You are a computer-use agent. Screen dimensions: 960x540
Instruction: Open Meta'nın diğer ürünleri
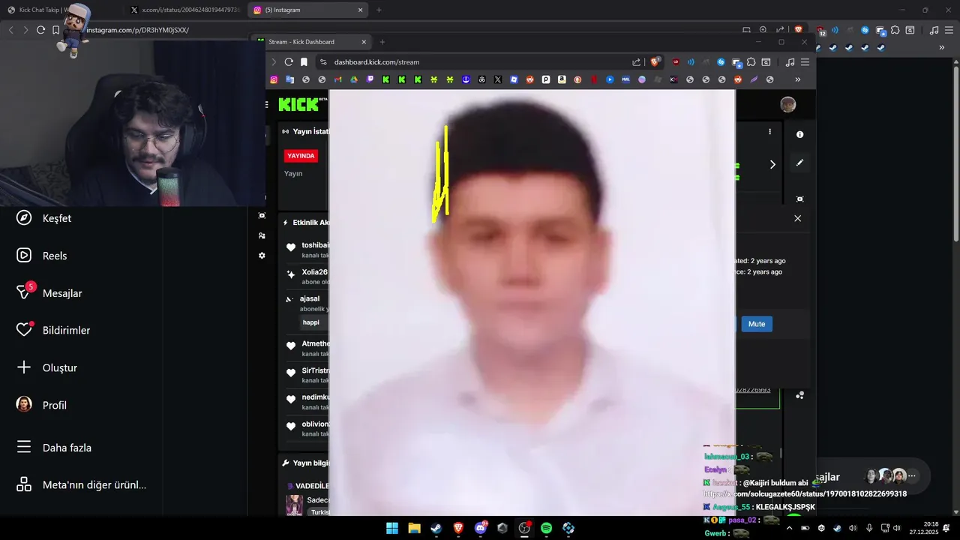click(x=81, y=484)
